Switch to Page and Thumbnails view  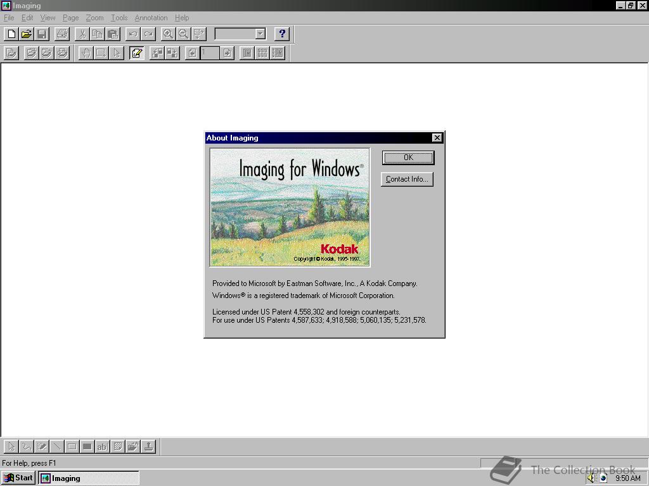pos(278,53)
